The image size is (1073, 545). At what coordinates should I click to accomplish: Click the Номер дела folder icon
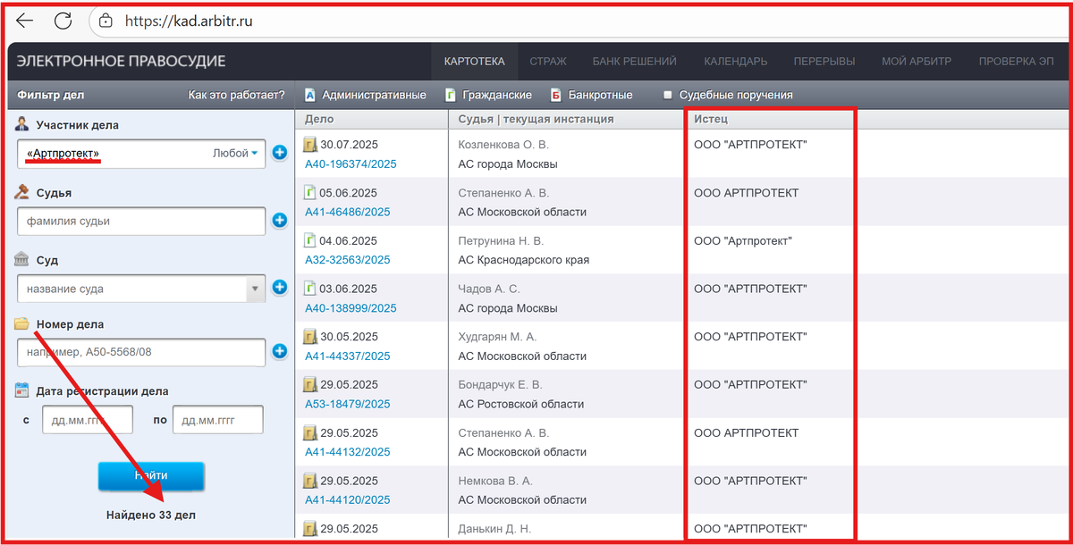22,324
